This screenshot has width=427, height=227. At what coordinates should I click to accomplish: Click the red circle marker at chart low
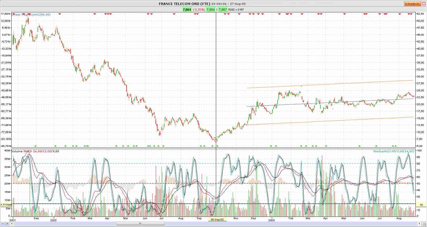coord(216,140)
